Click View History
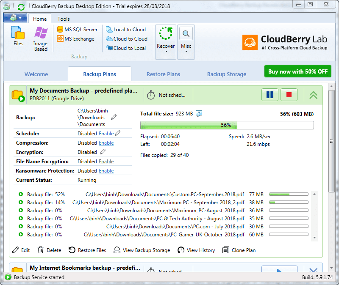Image resolution: width=339 pixels, height=285 pixels. (x=196, y=250)
